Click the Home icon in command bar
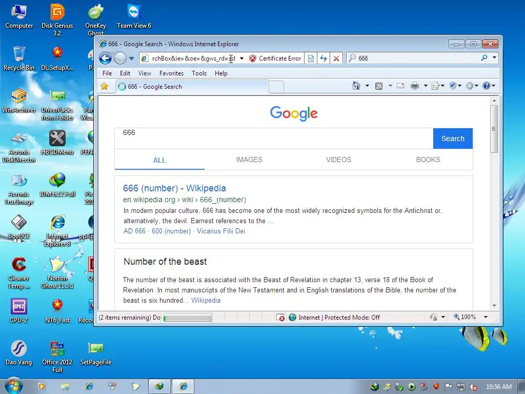The height and width of the screenshot is (394, 525). (x=356, y=86)
